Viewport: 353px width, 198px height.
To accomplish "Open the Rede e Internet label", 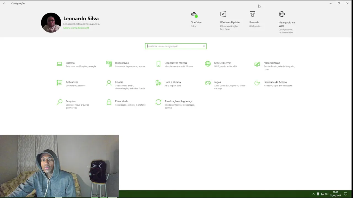I will click(x=223, y=63).
